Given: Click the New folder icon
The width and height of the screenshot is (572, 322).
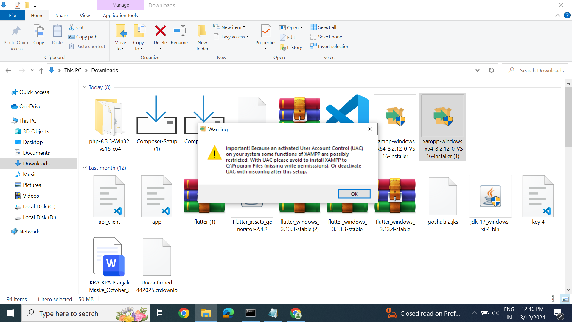Looking at the screenshot, I should pyautogui.click(x=202, y=31).
